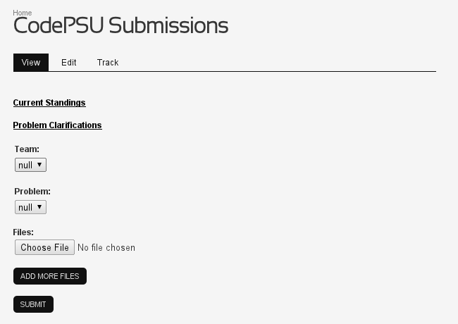The height and width of the screenshot is (324, 458).
Task: Click the Choose File button
Action: (x=44, y=247)
